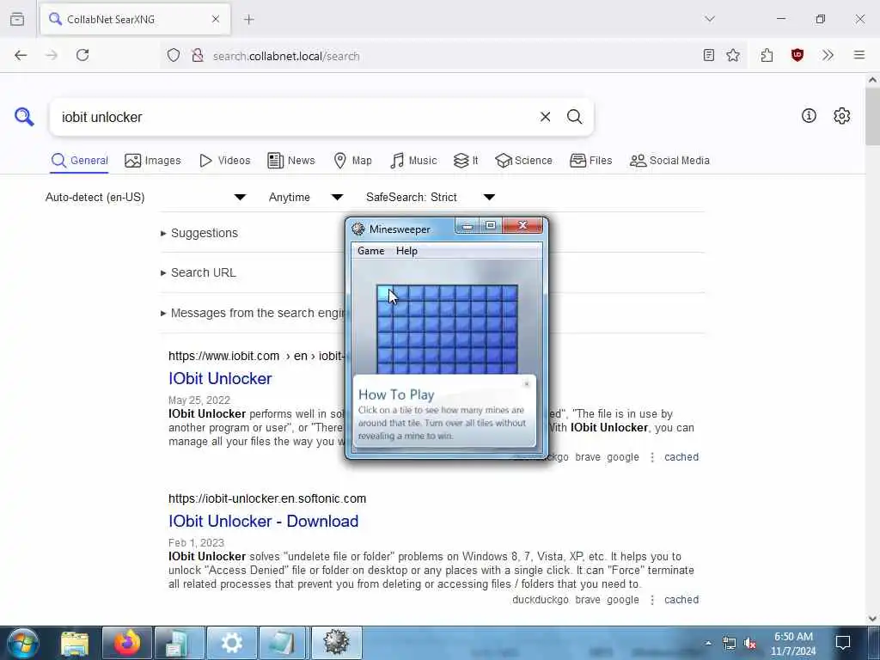
Task: Switch to the General search tab
Action: coord(80,161)
